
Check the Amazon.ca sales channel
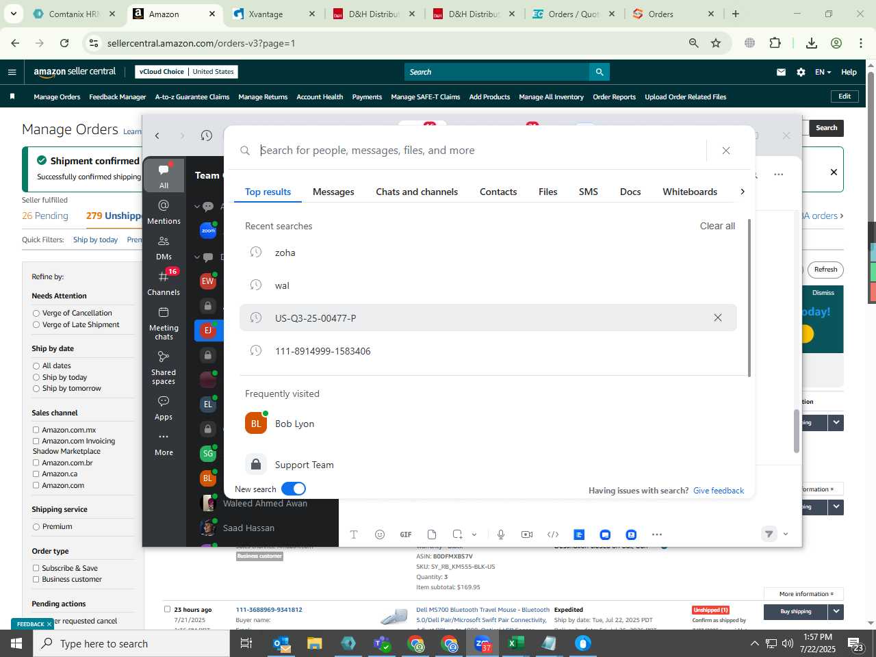(x=36, y=474)
